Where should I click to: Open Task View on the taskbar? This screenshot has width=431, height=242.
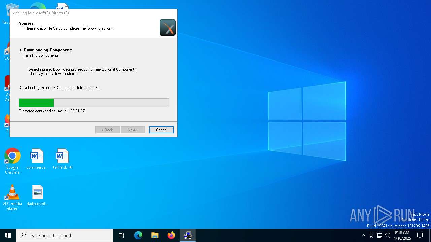tap(121, 235)
